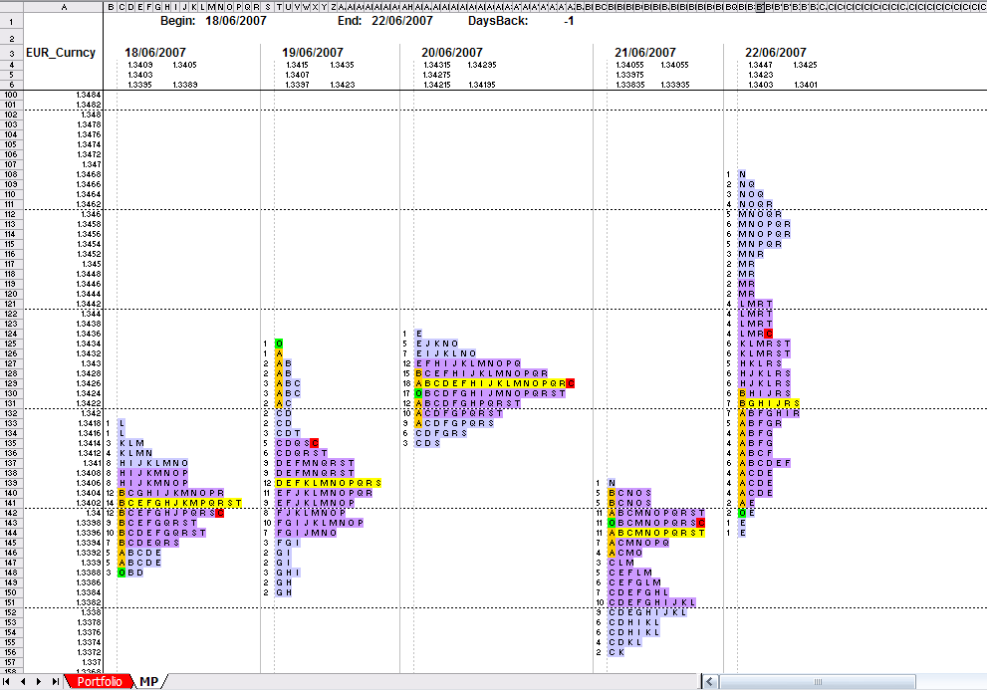Click the 1.3447 value cell
Viewport: 987px width, 691px height.
point(760,65)
